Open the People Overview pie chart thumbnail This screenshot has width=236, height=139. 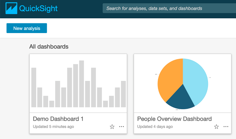click(x=183, y=83)
